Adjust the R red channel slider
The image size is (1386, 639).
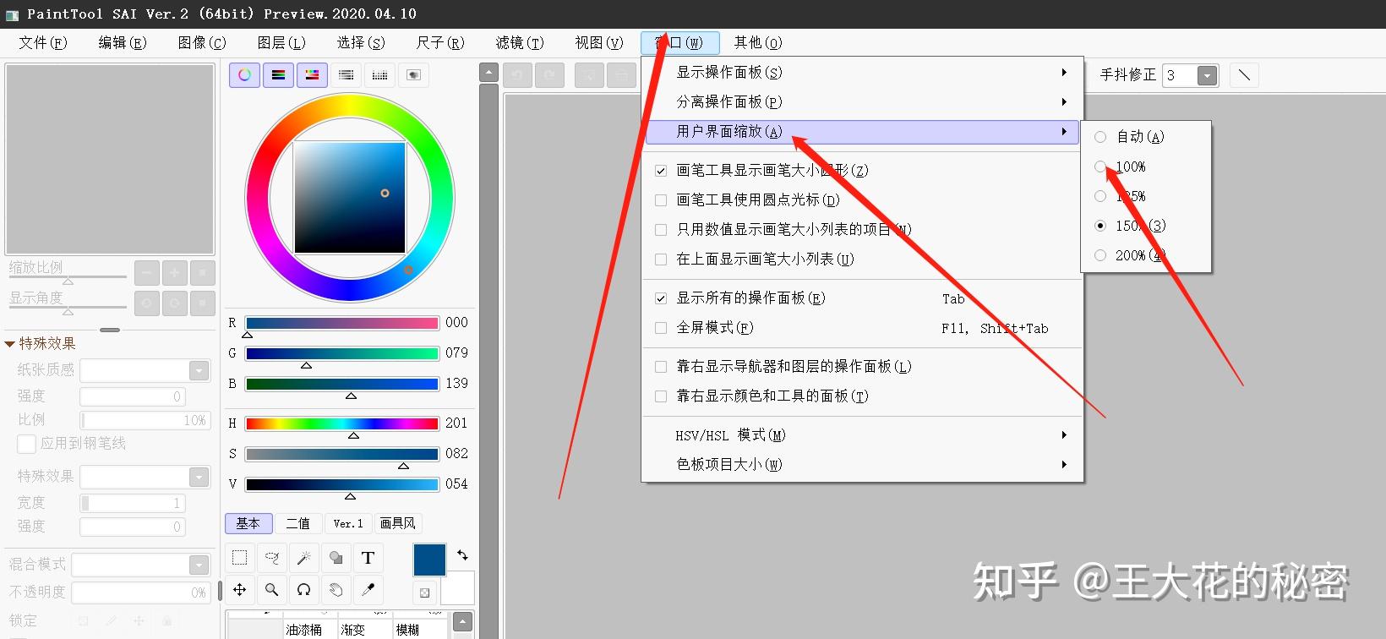pyautogui.click(x=342, y=323)
